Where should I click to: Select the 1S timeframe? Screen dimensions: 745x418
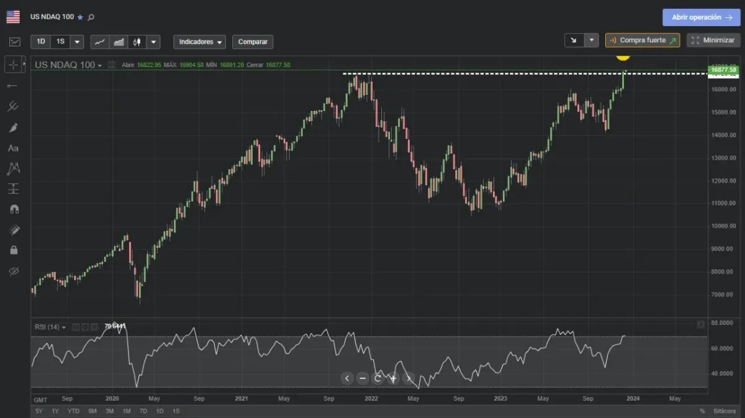[x=60, y=42]
